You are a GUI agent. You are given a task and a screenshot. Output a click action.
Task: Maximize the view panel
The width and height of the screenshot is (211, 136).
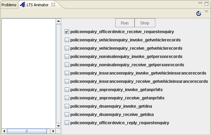pyautogui.click(x=207, y=4)
